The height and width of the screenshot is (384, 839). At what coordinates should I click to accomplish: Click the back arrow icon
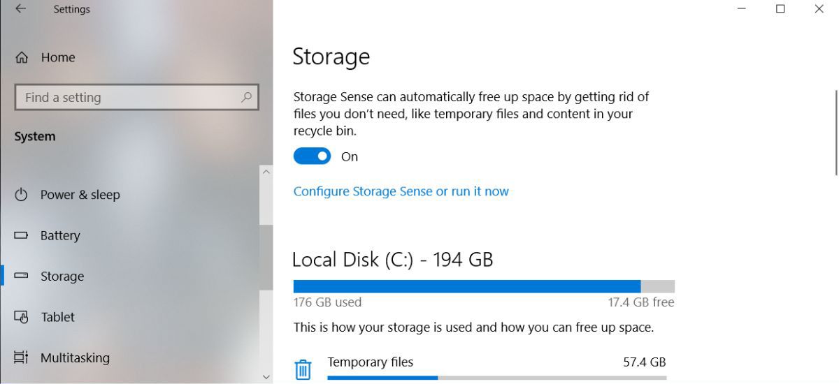20,9
